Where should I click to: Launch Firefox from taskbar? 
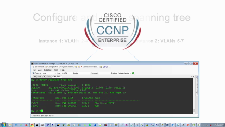(26, 125)
